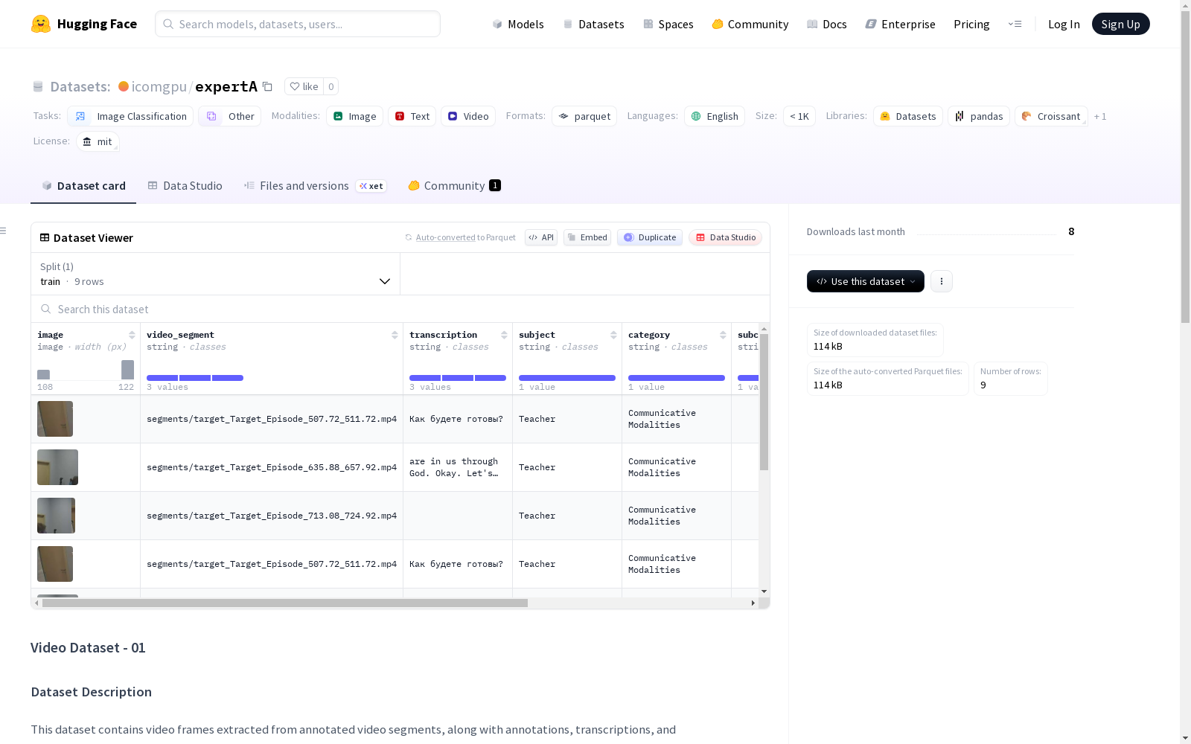Screen dimensions: 1191x744
Task: Open the Community tab with 1 discussion
Action: (454, 186)
